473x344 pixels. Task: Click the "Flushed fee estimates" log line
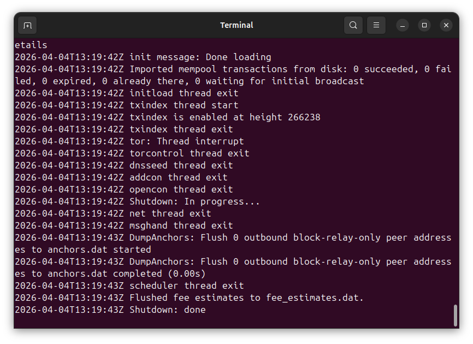246,298
